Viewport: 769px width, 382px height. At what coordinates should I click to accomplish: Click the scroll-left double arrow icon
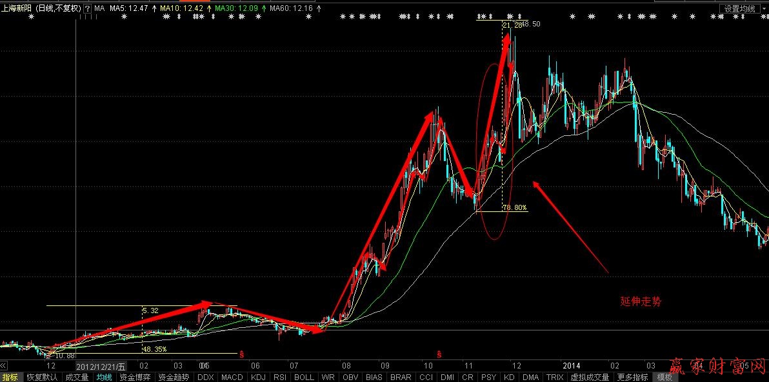tap(3, 365)
